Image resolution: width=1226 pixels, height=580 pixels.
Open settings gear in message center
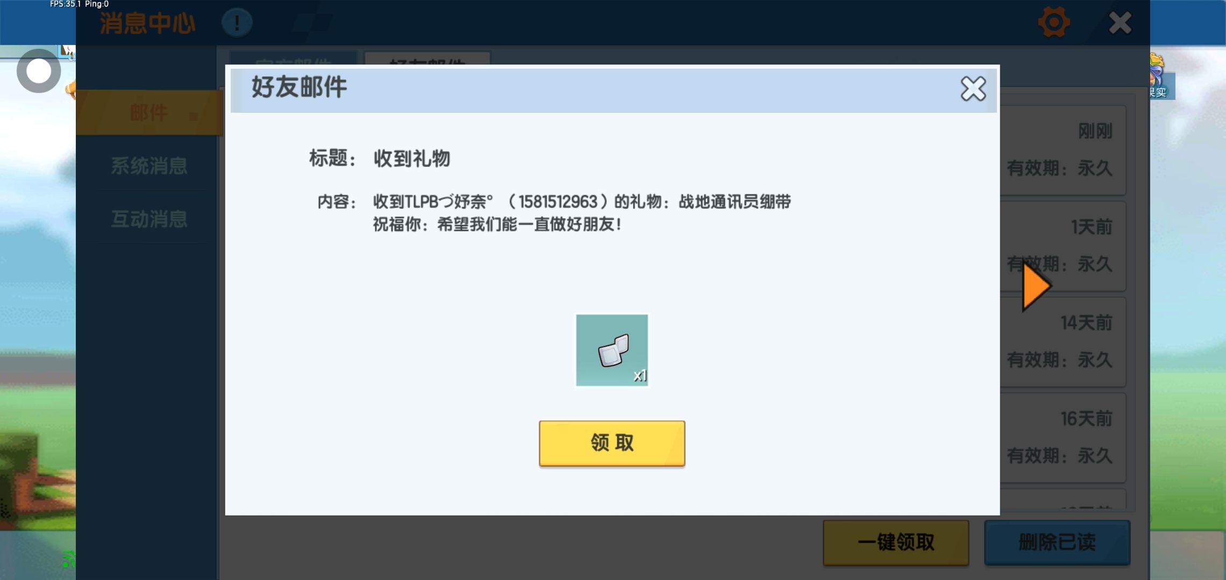coord(1053,23)
